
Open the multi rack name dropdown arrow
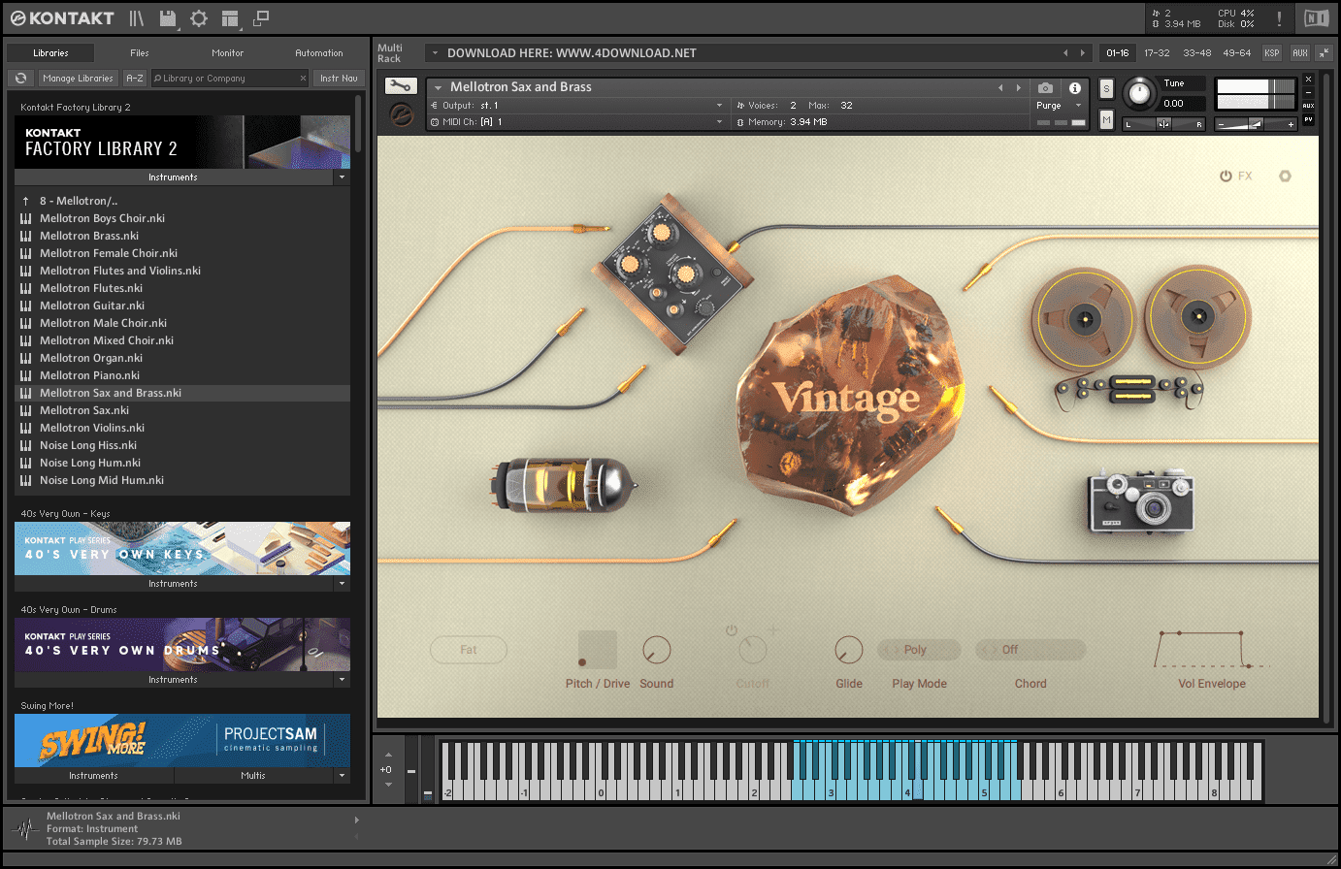(x=435, y=53)
